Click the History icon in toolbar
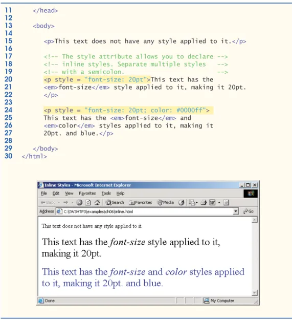The image size is (292, 320). click(181, 202)
